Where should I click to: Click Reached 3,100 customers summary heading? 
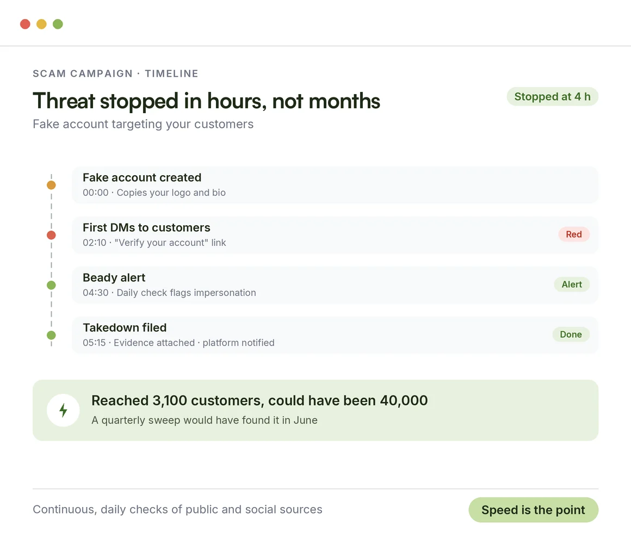pos(259,401)
